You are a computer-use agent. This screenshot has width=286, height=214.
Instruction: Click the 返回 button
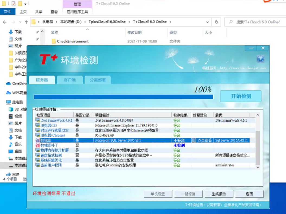coord(249,194)
